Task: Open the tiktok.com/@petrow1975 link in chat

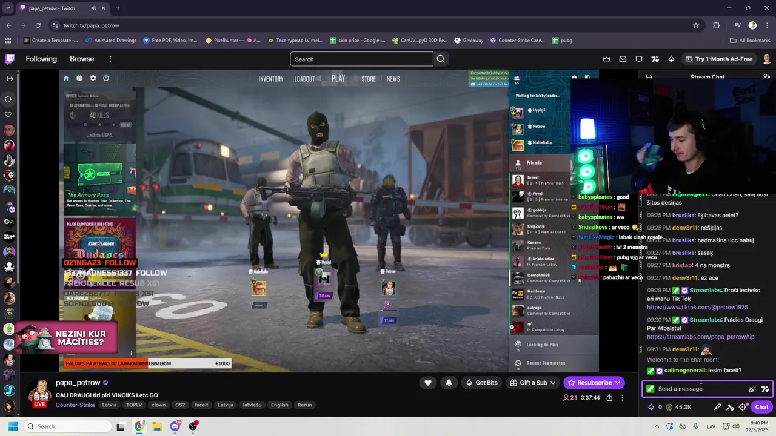Action: (x=697, y=308)
